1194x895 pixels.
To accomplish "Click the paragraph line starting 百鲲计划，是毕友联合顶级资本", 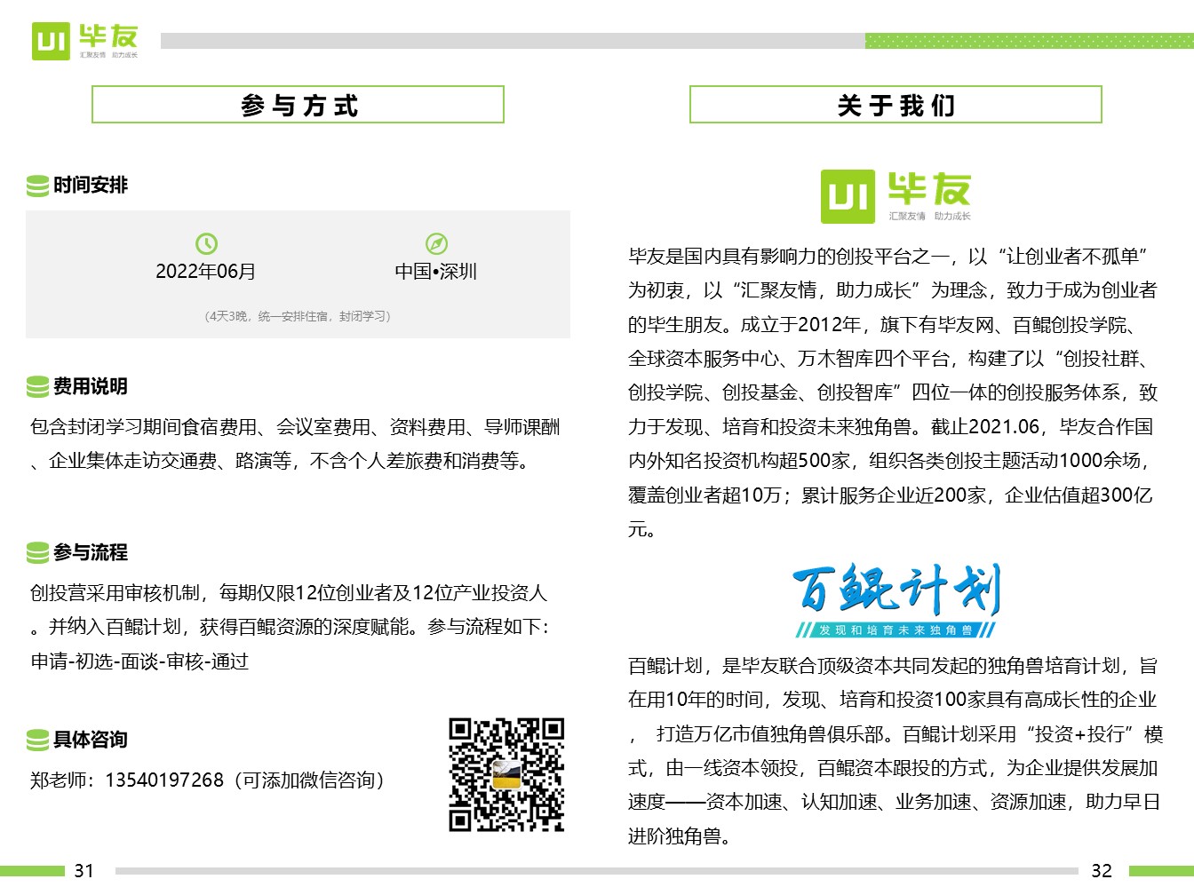I will pyautogui.click(x=893, y=666).
